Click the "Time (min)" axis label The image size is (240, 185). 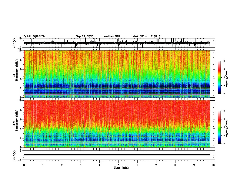click(121, 167)
